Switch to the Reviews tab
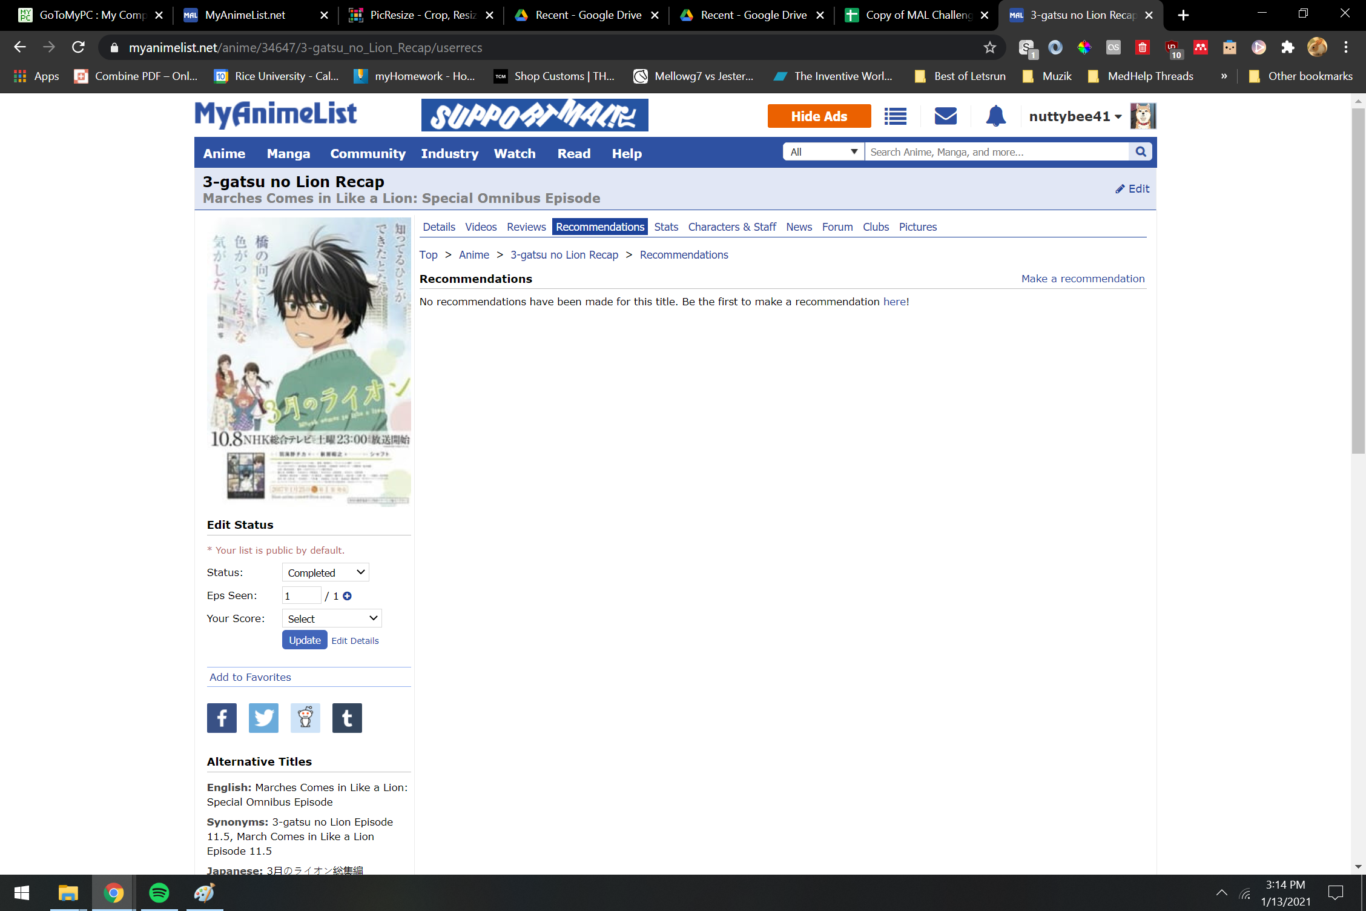This screenshot has height=911, width=1366. [x=526, y=227]
